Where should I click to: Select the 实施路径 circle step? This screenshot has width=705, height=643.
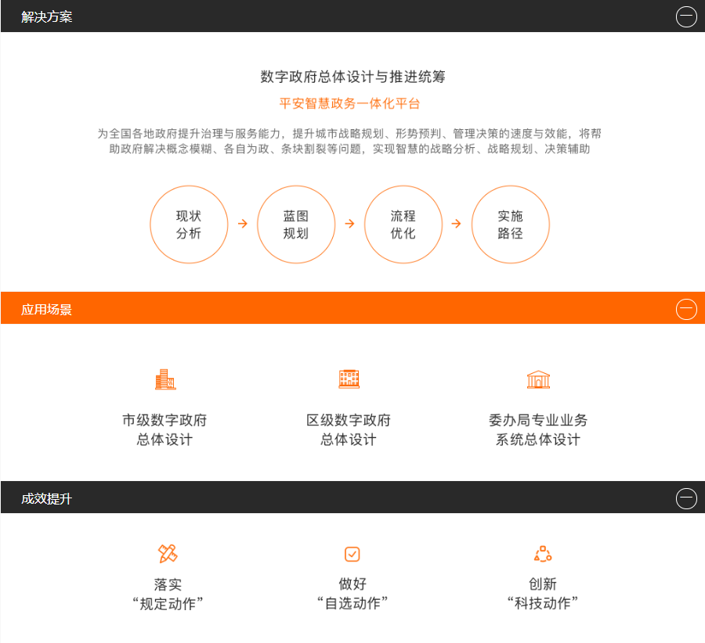(510, 224)
